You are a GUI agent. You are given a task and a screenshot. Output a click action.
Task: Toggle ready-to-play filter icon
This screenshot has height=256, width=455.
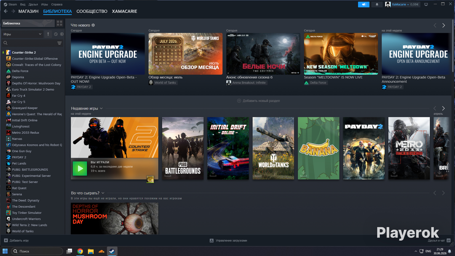coord(62,34)
